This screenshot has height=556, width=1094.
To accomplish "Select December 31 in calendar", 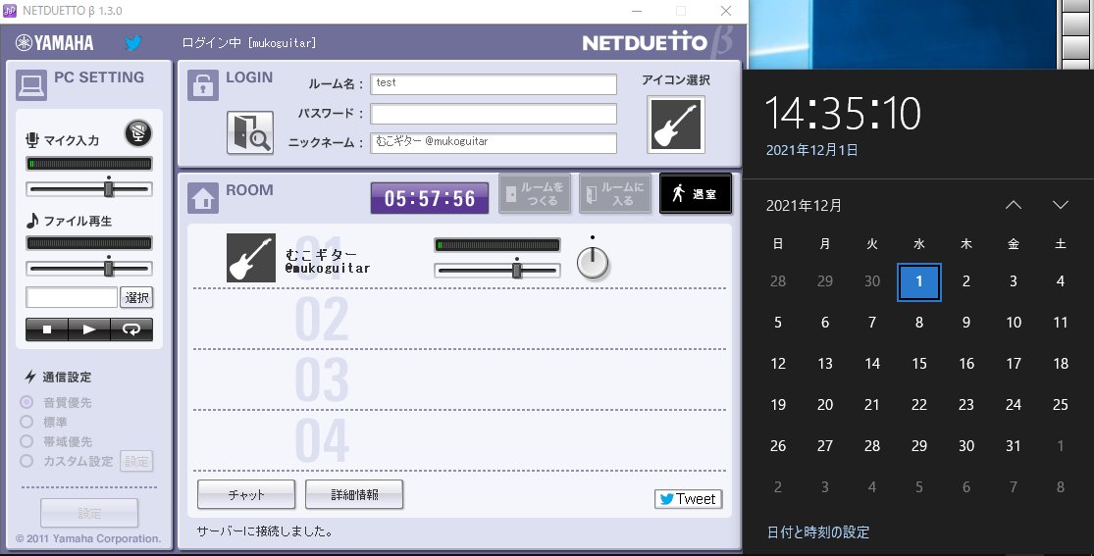I will tap(1014, 446).
